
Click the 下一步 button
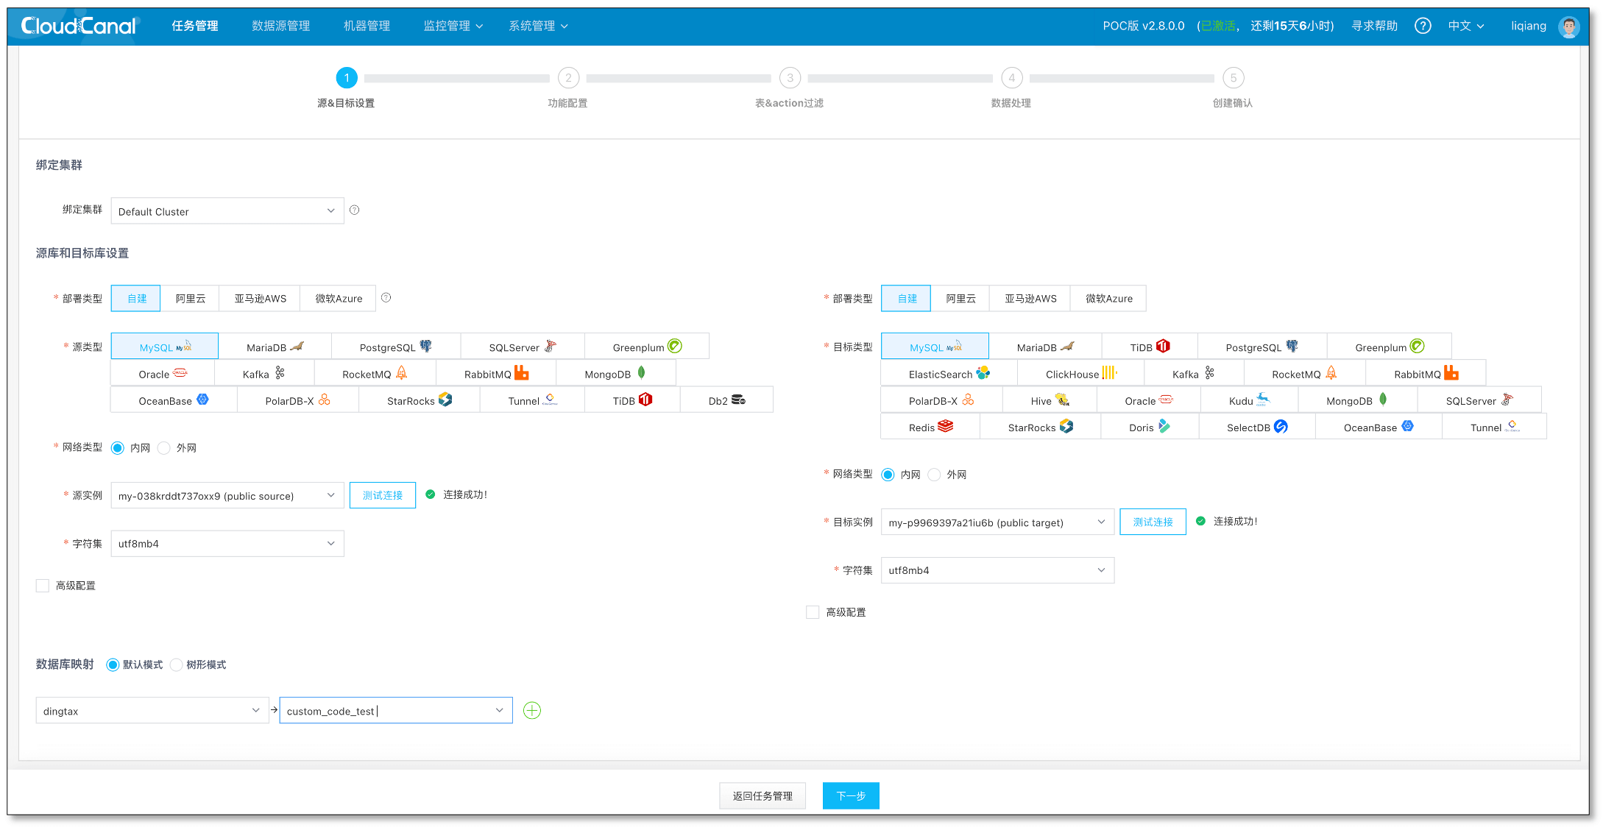(850, 795)
